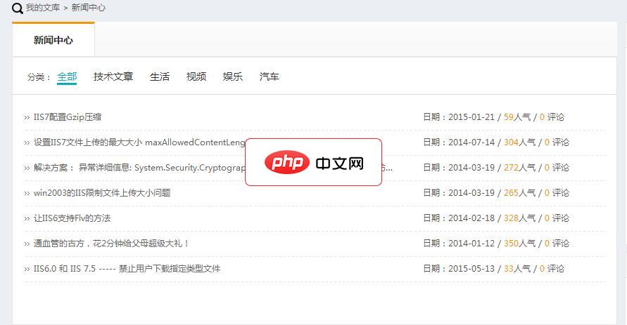The width and height of the screenshot is (627, 325).
Task: Open the 娱乐 category
Action: pyautogui.click(x=233, y=77)
